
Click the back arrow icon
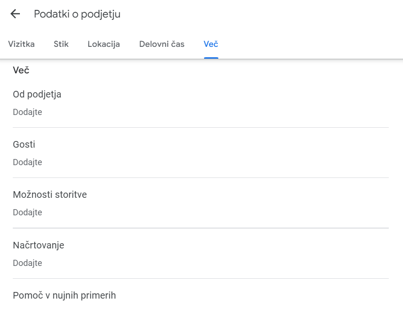click(x=15, y=14)
